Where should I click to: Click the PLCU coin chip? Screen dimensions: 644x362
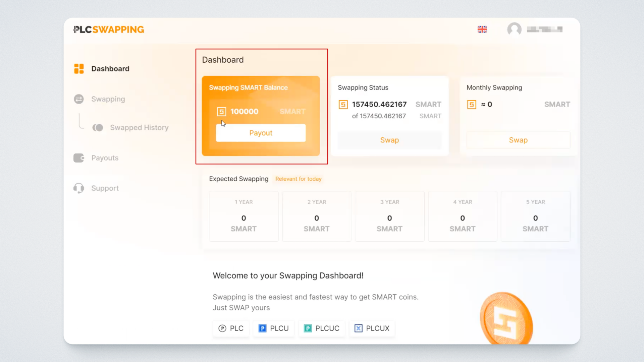coord(273,328)
